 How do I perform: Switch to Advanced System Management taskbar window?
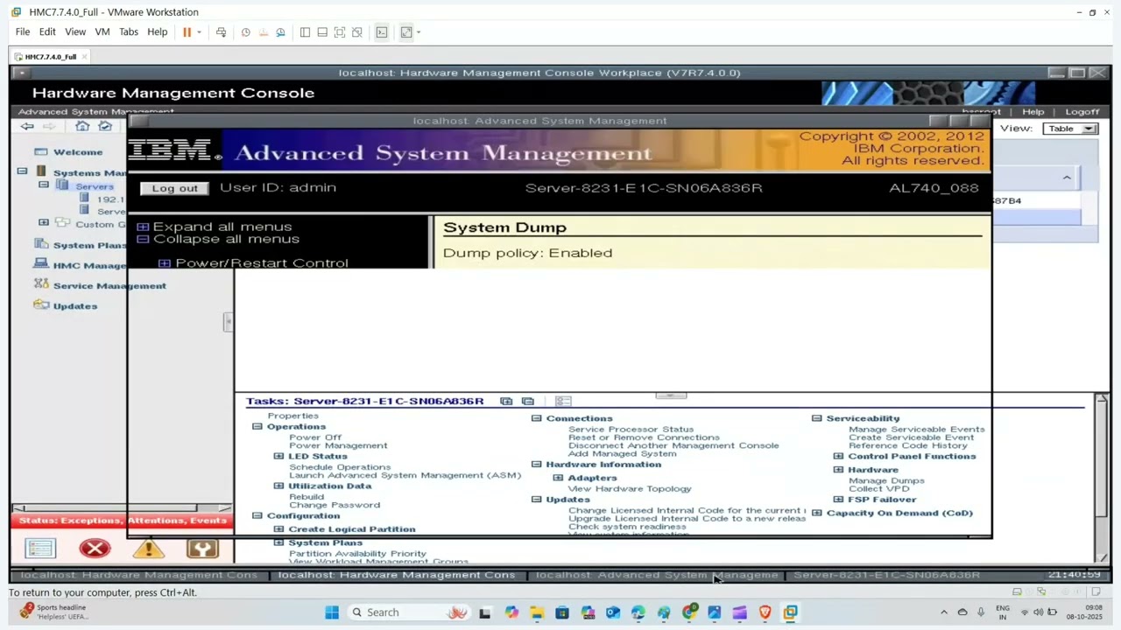pyautogui.click(x=657, y=575)
